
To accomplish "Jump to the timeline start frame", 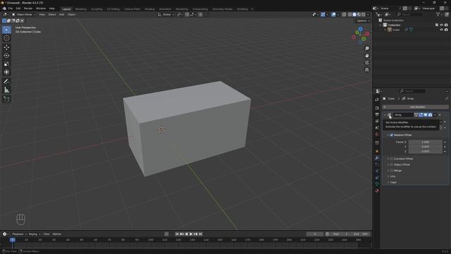I will coord(177,234).
